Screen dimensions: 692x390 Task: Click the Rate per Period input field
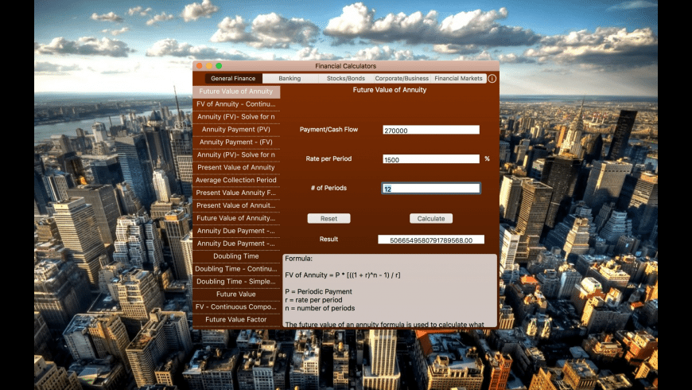click(x=431, y=159)
